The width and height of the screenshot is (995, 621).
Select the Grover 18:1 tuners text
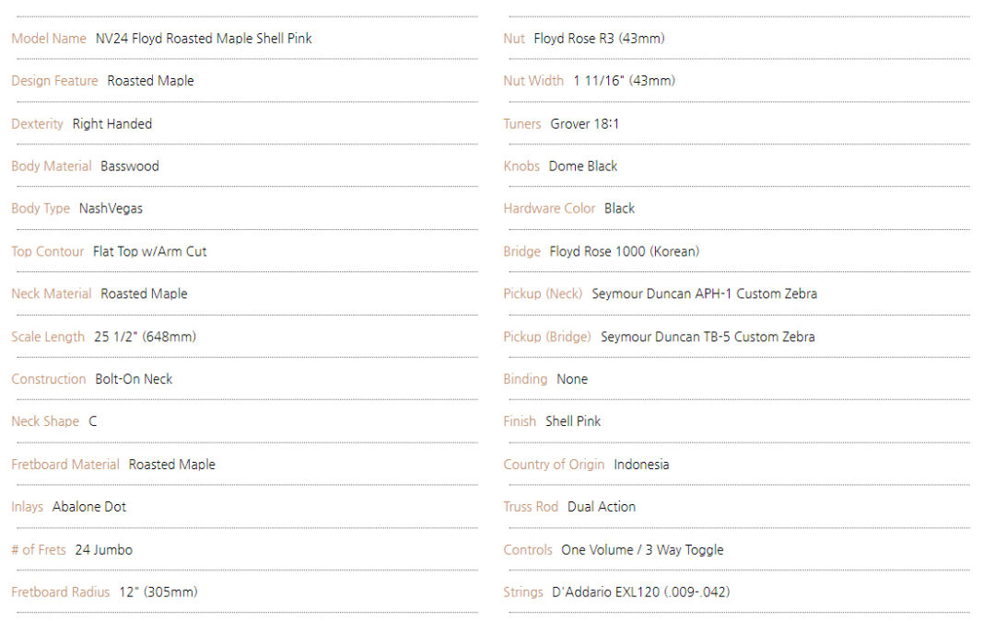[x=584, y=124]
